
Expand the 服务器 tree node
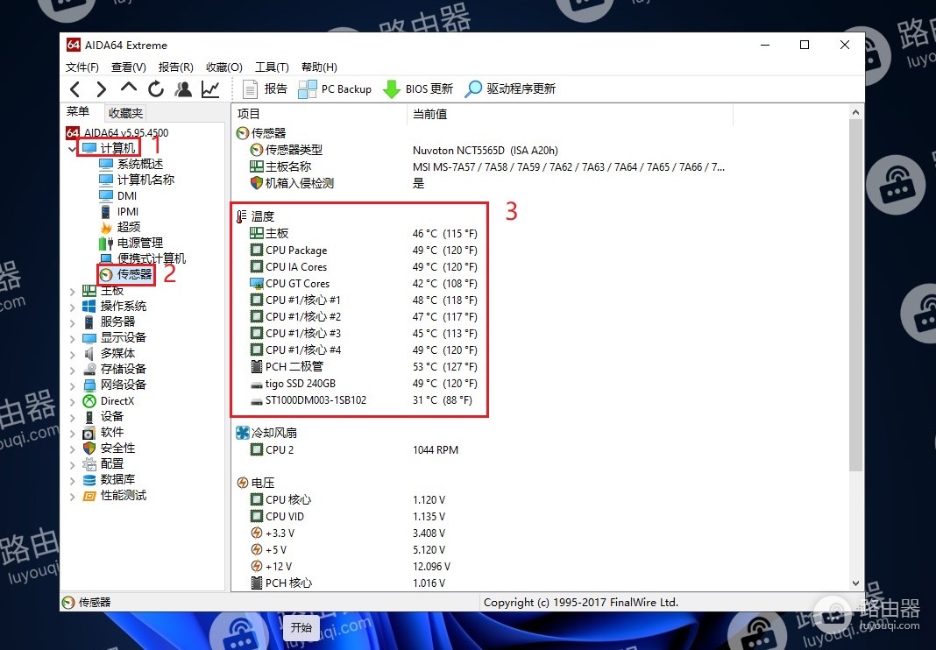72,323
